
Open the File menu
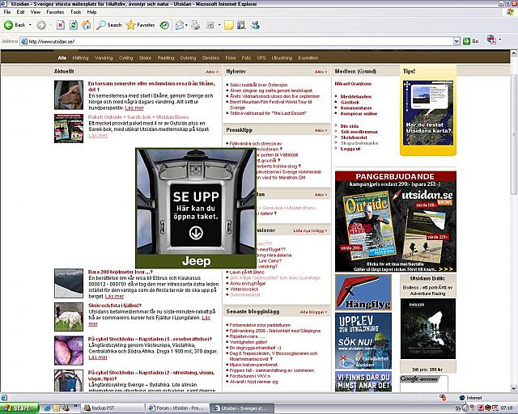(x=7, y=12)
